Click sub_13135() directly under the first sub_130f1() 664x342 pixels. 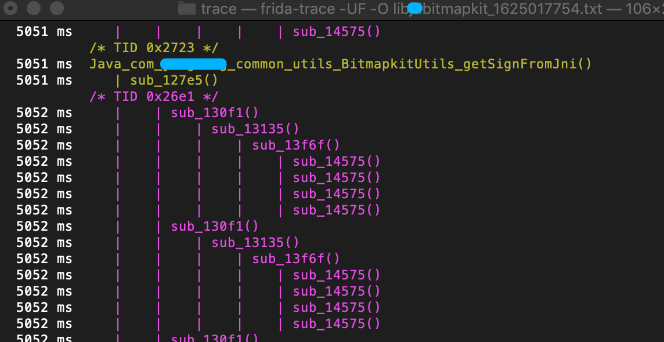pos(255,129)
